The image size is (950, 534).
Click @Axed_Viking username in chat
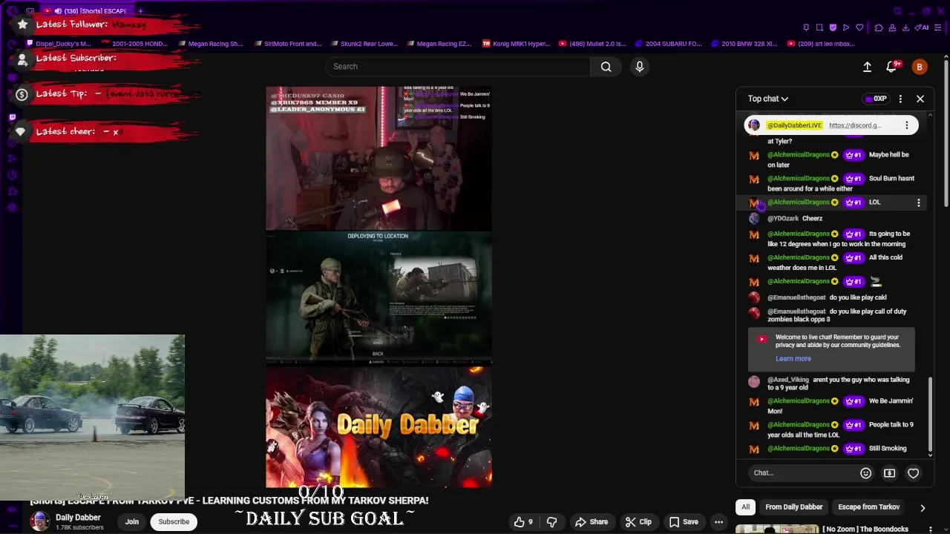coord(788,380)
